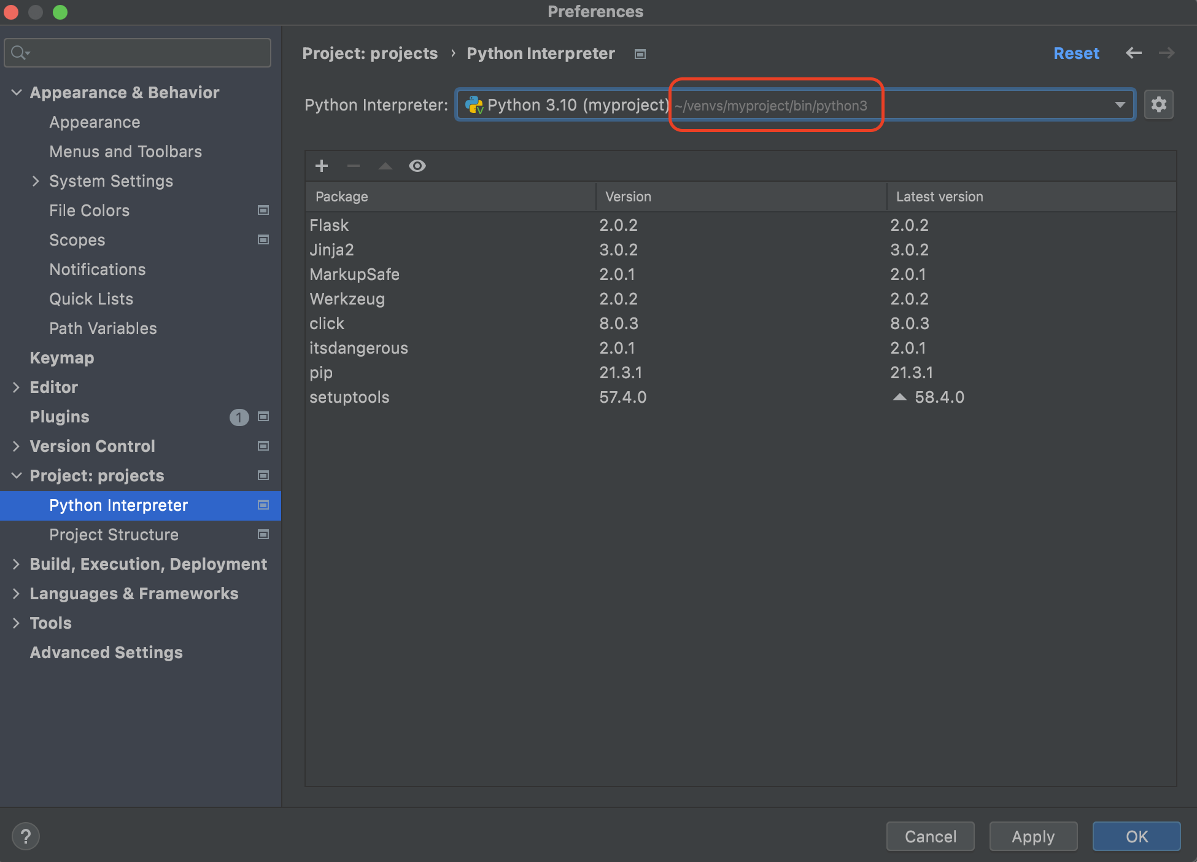Click the upgrade package arrow icon
Image resolution: width=1197 pixels, height=862 pixels.
(385, 166)
